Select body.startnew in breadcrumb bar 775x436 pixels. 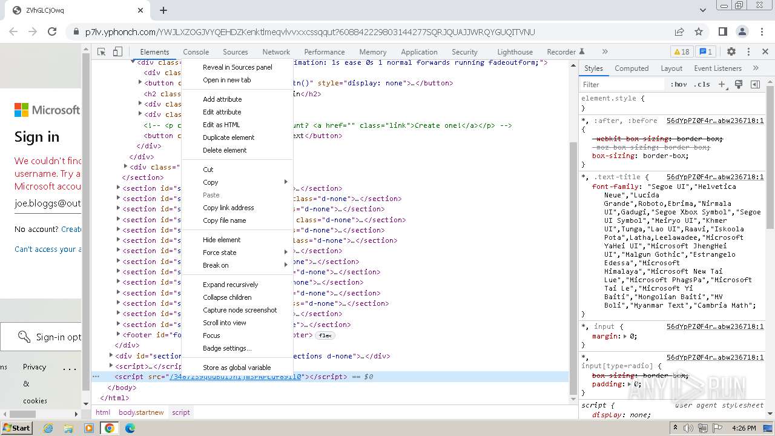click(x=141, y=412)
